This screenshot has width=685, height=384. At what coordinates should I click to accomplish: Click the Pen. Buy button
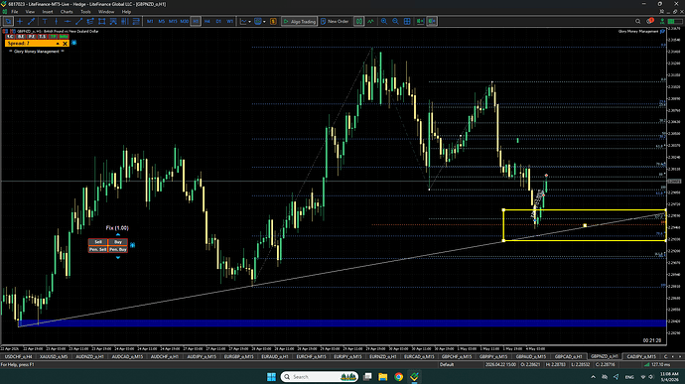pos(118,249)
